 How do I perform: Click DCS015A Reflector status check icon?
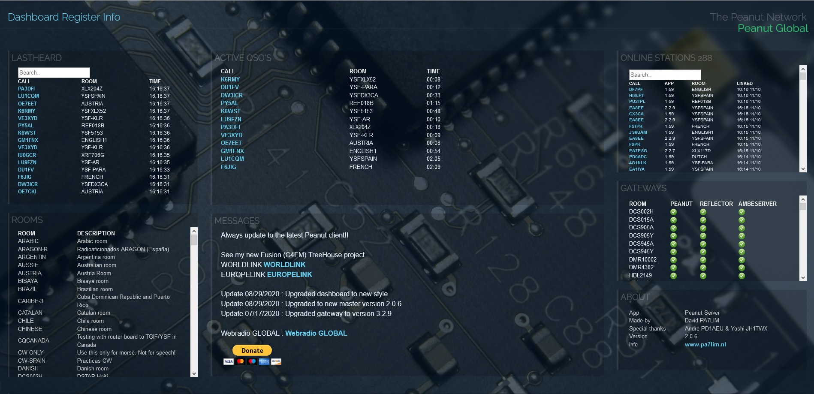(x=703, y=220)
